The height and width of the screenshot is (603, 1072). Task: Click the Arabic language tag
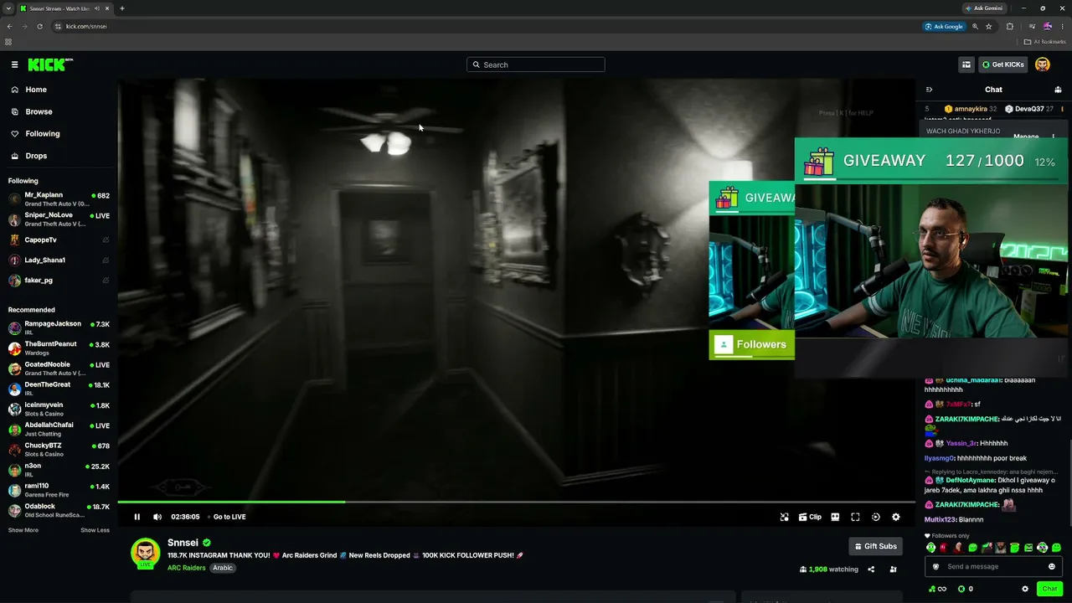223,568
